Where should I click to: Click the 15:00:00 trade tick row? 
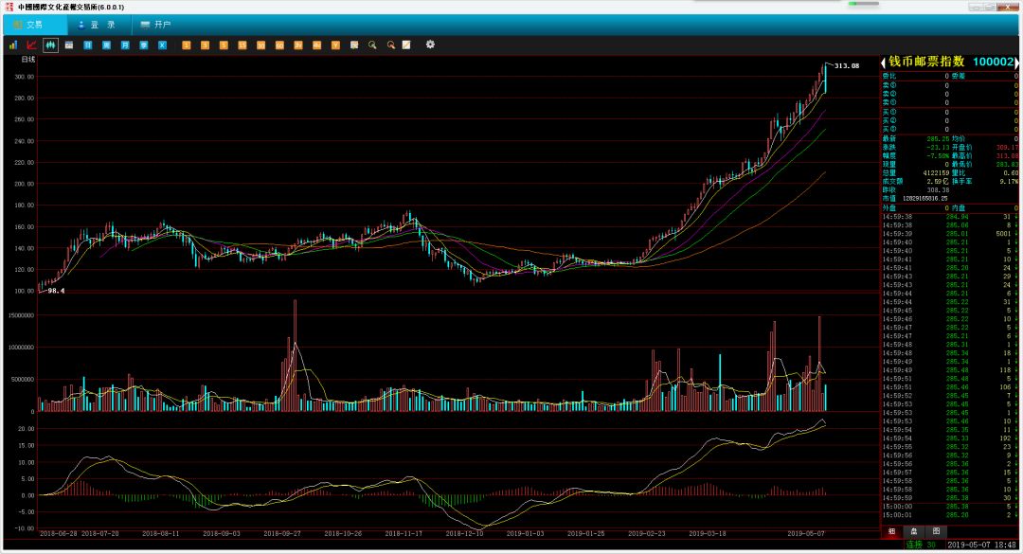click(x=950, y=507)
